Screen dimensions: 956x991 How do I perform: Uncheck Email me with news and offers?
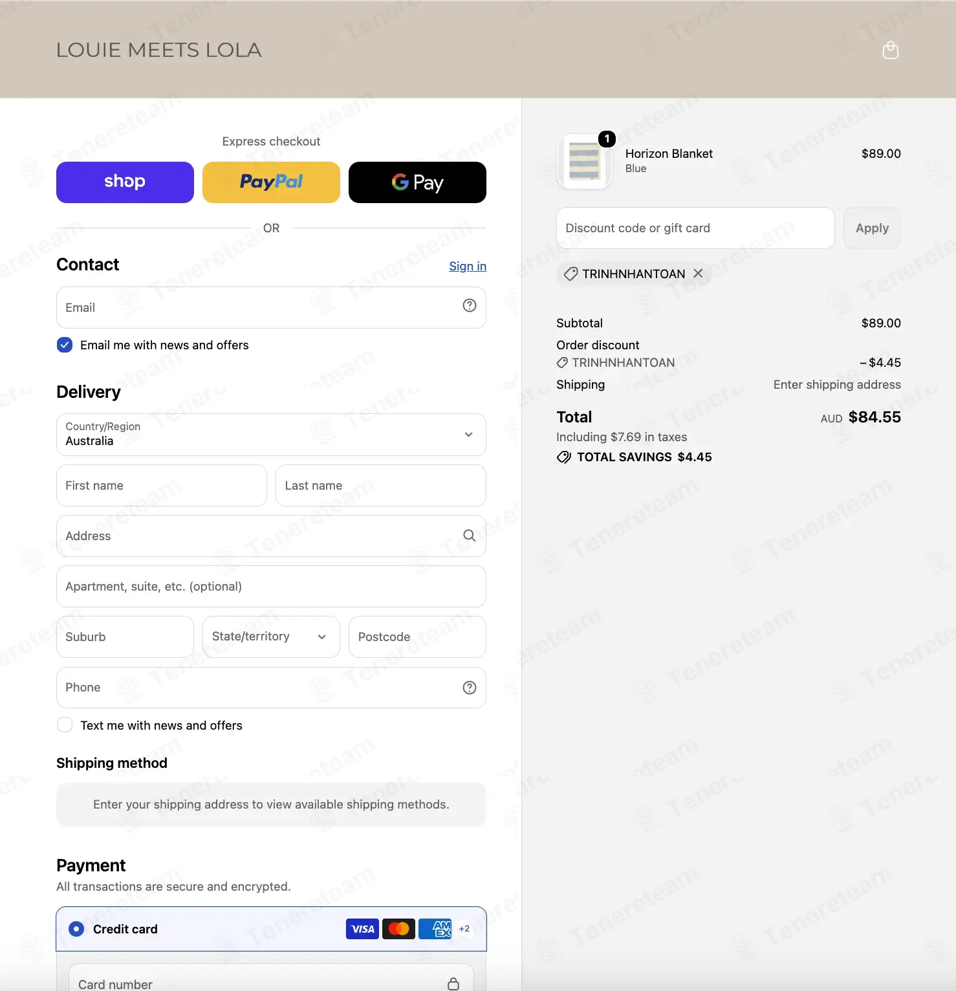(65, 345)
